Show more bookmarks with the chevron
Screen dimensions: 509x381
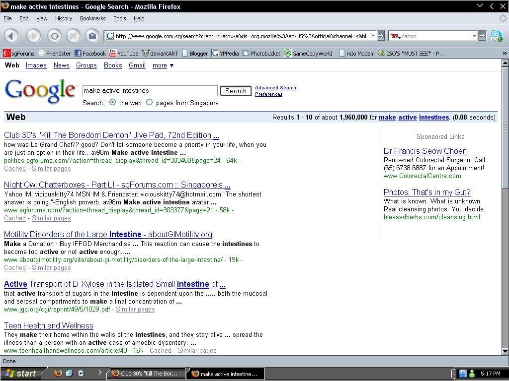point(505,54)
